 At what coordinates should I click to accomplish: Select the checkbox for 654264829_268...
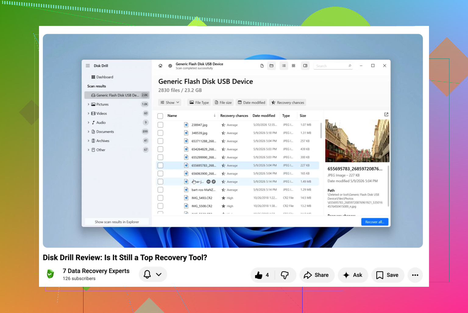[x=160, y=149]
